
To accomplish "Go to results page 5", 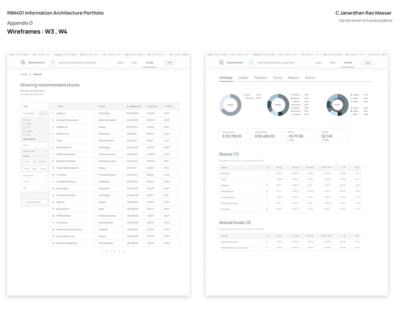I will click(x=119, y=251).
